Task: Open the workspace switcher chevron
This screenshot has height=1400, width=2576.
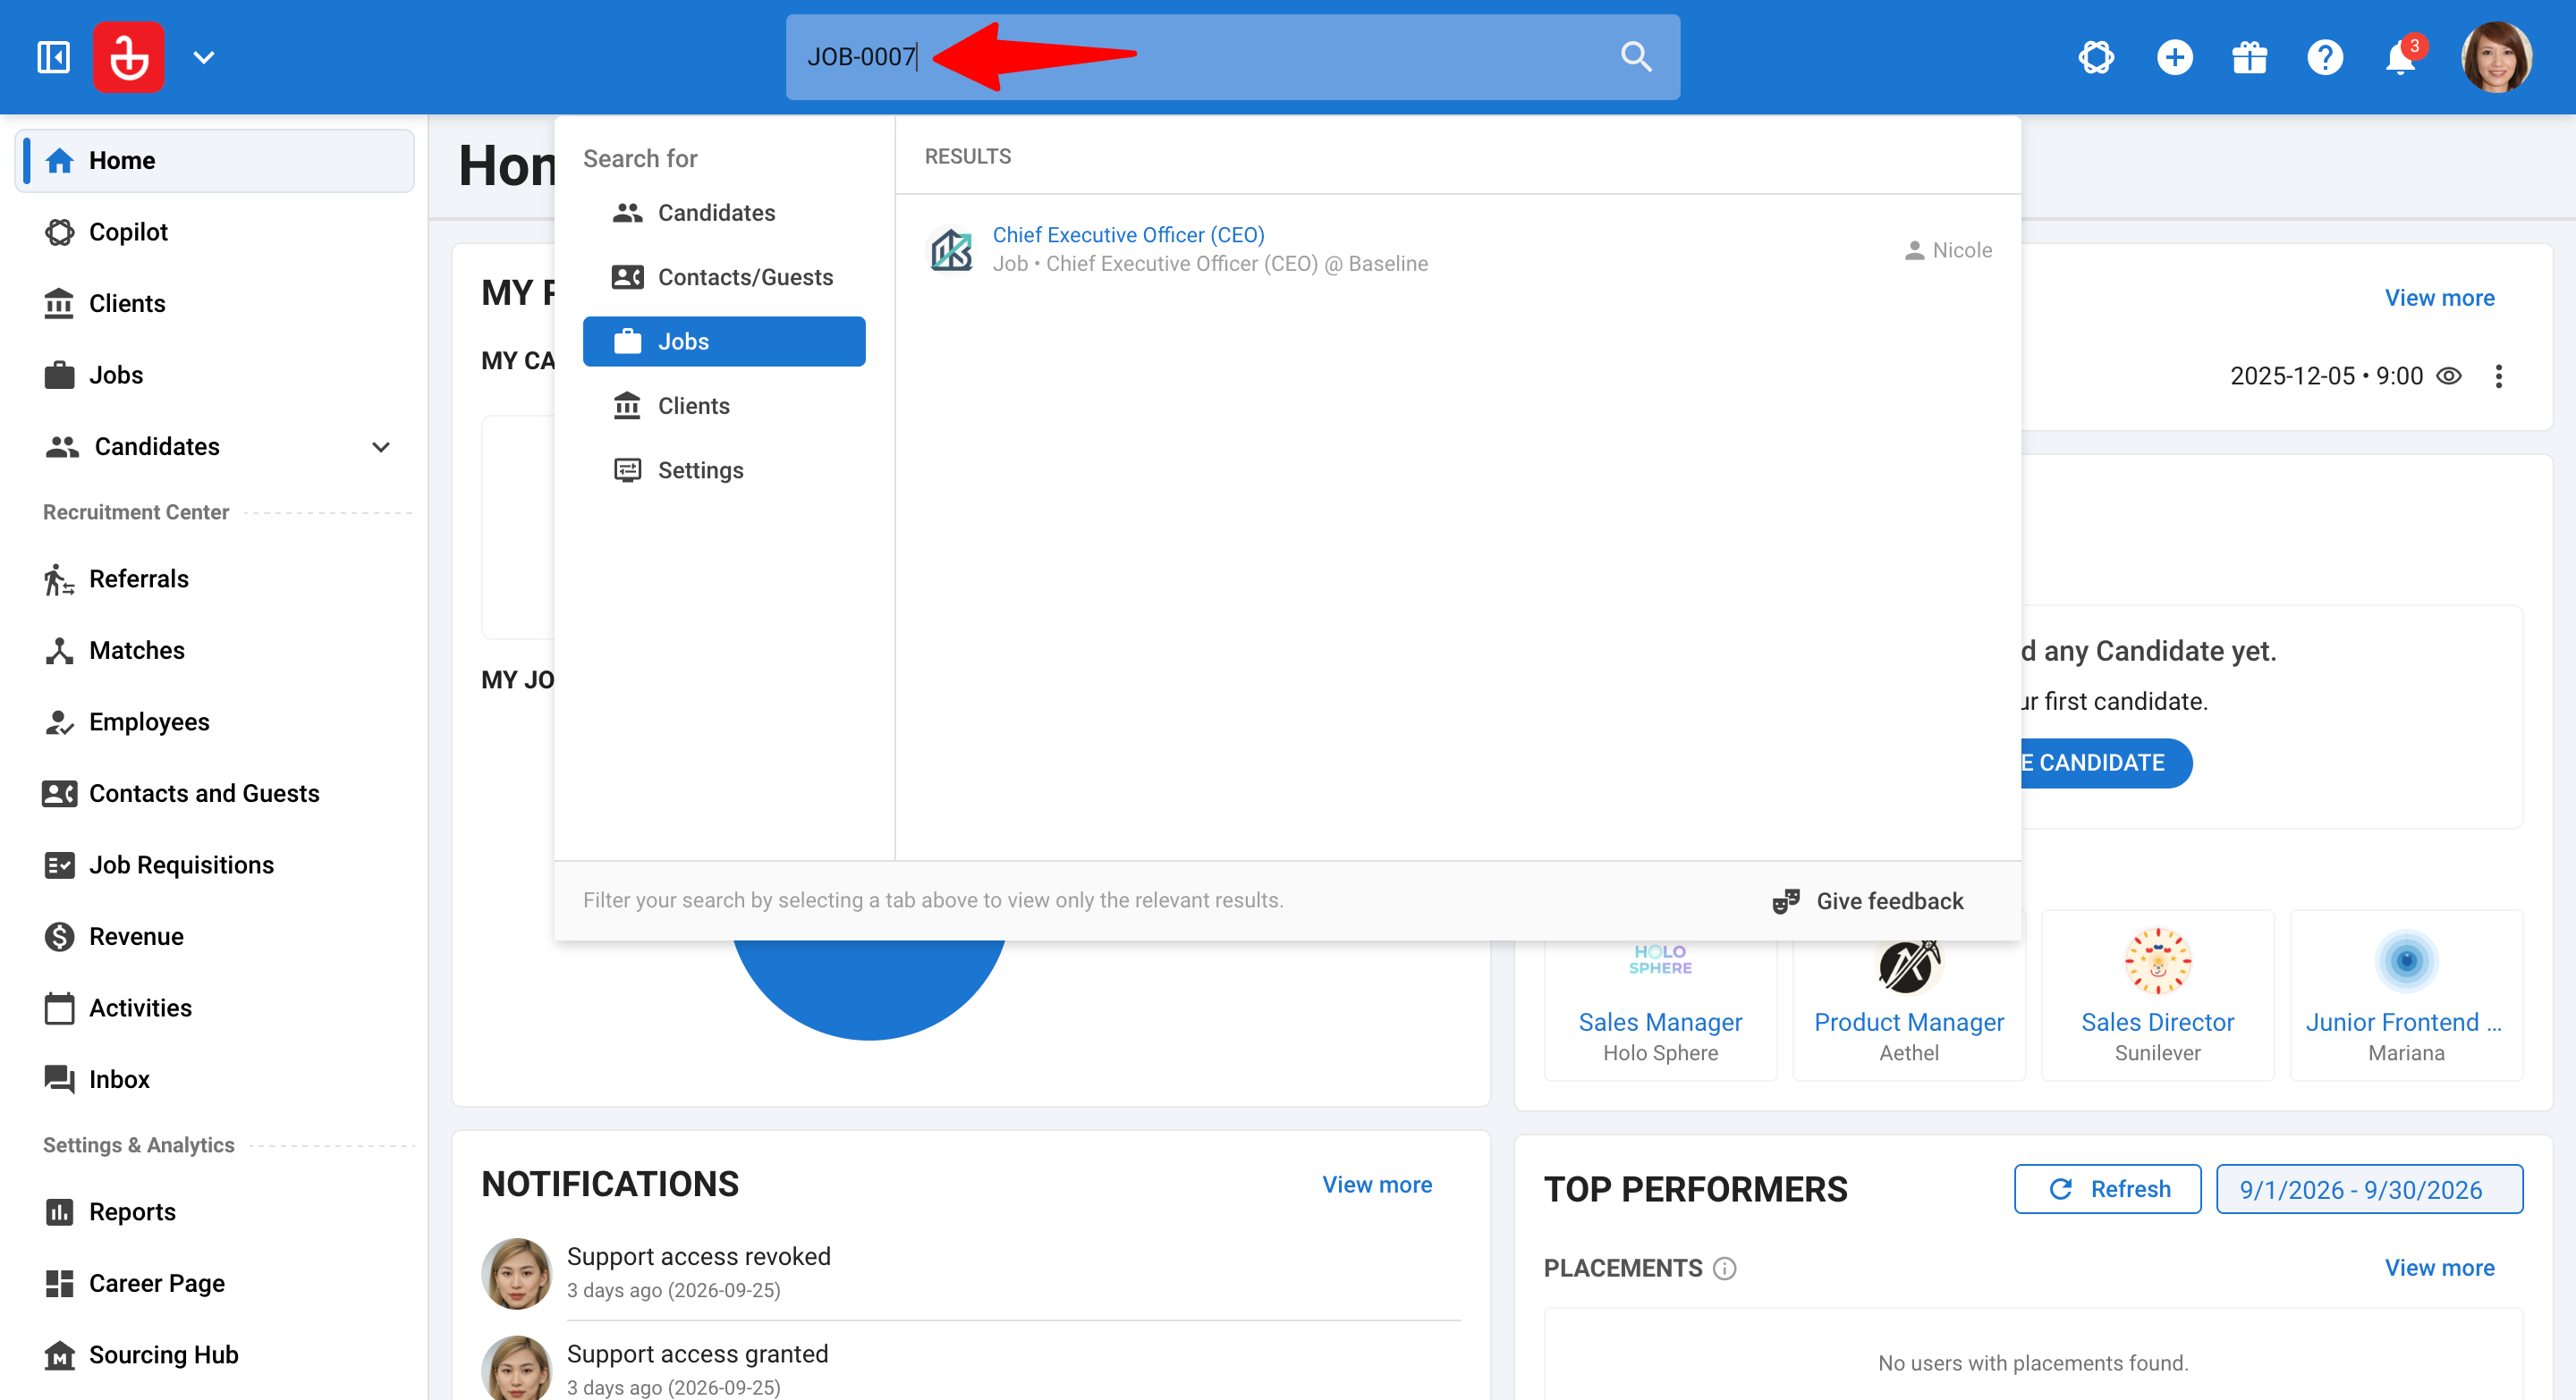Action: [204, 57]
